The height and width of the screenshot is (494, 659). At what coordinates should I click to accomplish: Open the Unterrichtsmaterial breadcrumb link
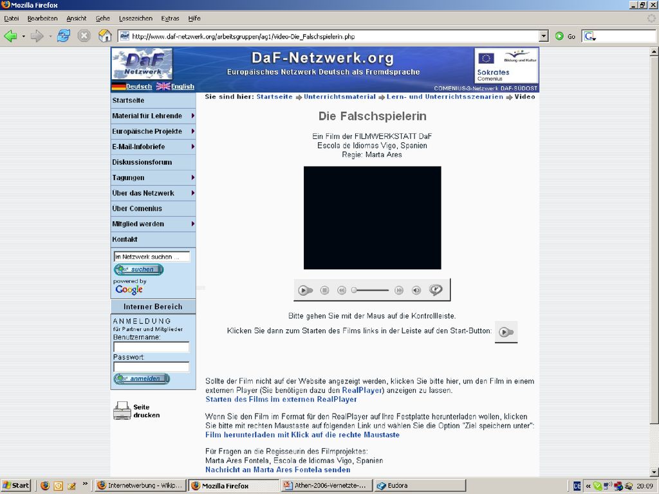pyautogui.click(x=340, y=96)
